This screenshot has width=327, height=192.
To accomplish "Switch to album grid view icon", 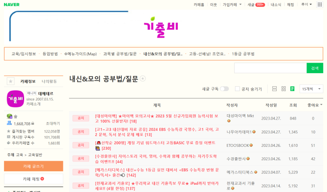I will tap(283, 89).
